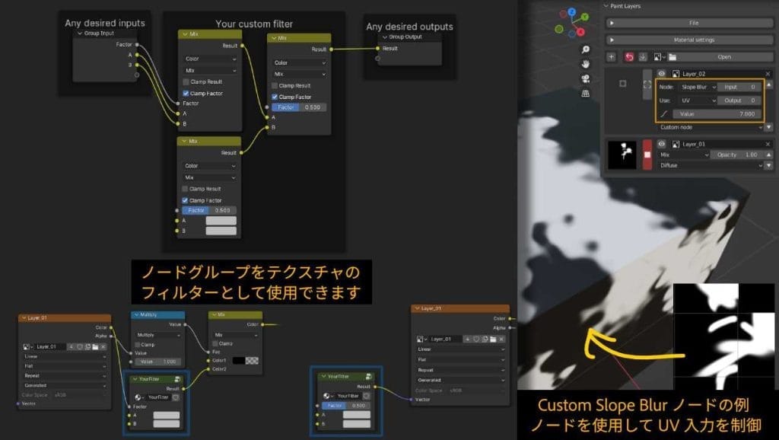The image size is (779, 440).
Task: Toggle visibility of Layer_01 in Paint Layers
Action: (x=661, y=144)
